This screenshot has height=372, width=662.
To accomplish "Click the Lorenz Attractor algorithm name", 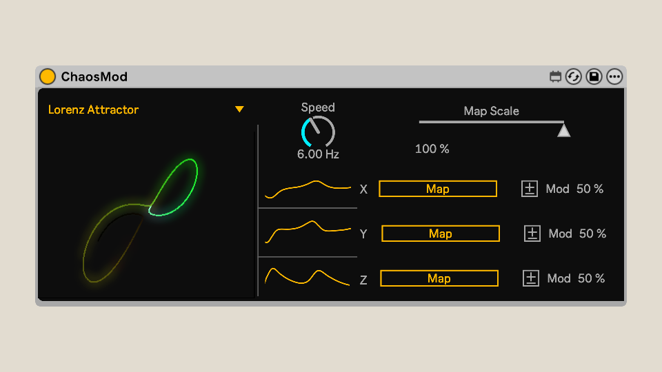I will 93,110.
